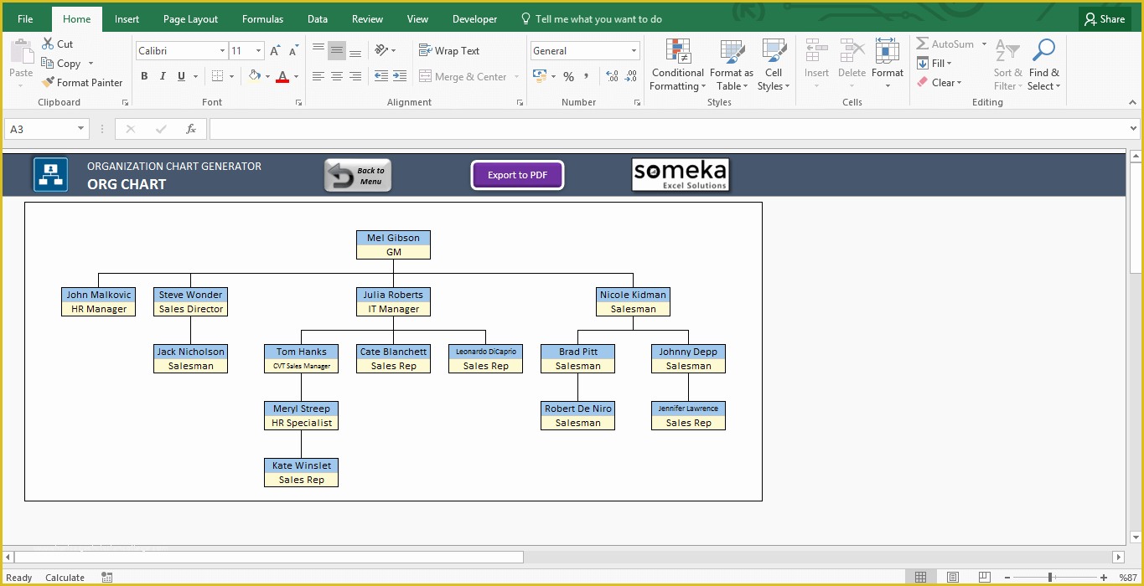This screenshot has width=1144, height=586.
Task: Click Decrease Indent icon
Action: tap(381, 76)
